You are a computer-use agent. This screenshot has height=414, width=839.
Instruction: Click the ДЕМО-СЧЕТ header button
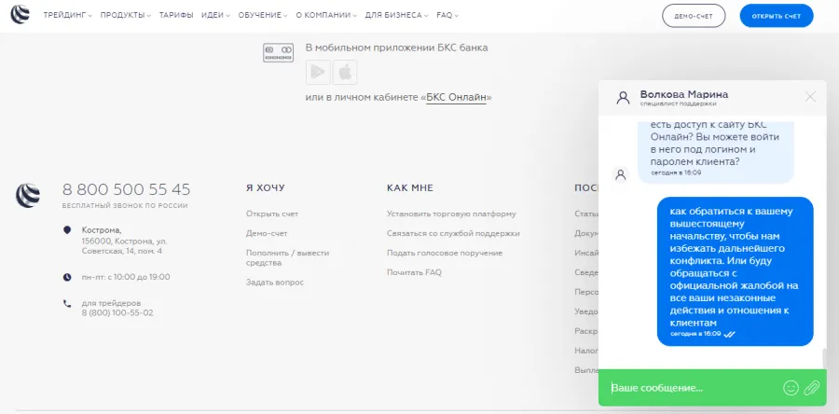coord(694,16)
